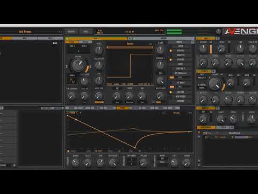Click first knob below the envelope graph
The width and height of the screenshot is (258, 194).
[75, 162]
